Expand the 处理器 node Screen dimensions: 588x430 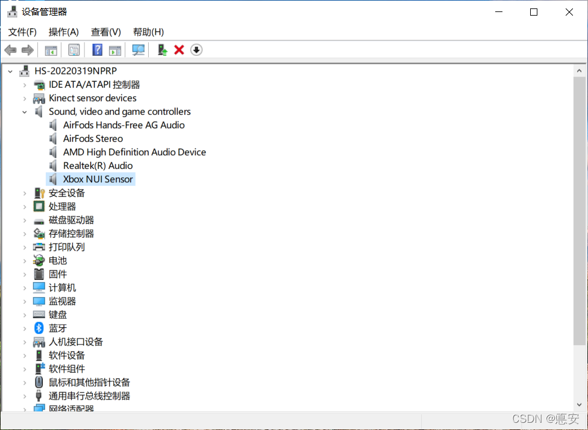tap(25, 206)
